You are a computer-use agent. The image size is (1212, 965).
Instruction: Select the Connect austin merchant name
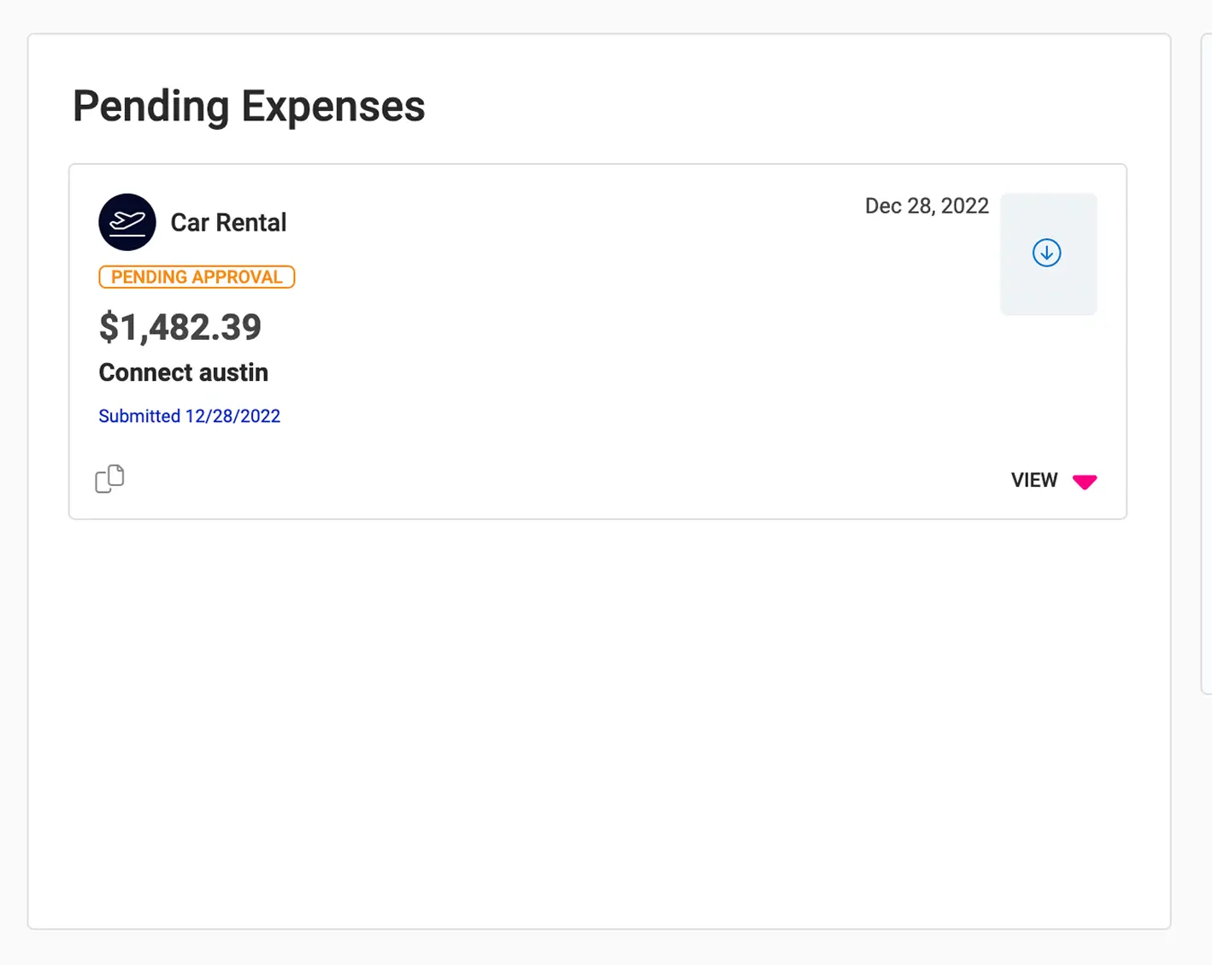(183, 372)
